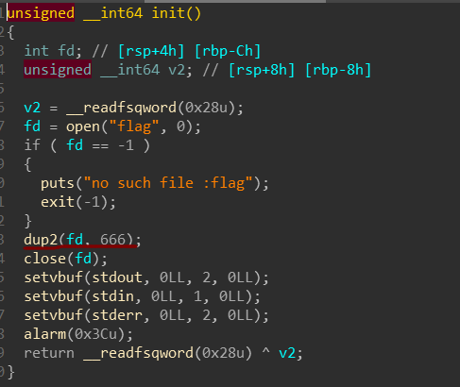Screen dimensions: 460x387
Task: Select the "flag" string in open call
Action: click(x=134, y=126)
